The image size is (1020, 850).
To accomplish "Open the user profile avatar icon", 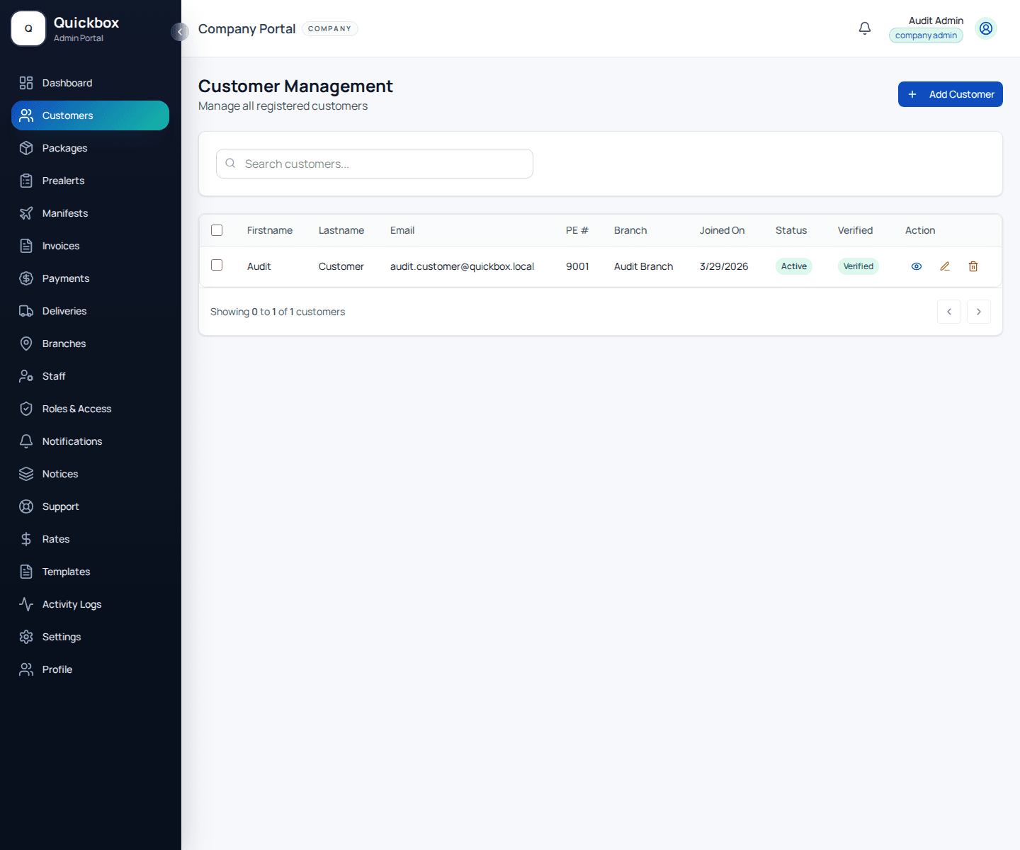I will (x=986, y=28).
